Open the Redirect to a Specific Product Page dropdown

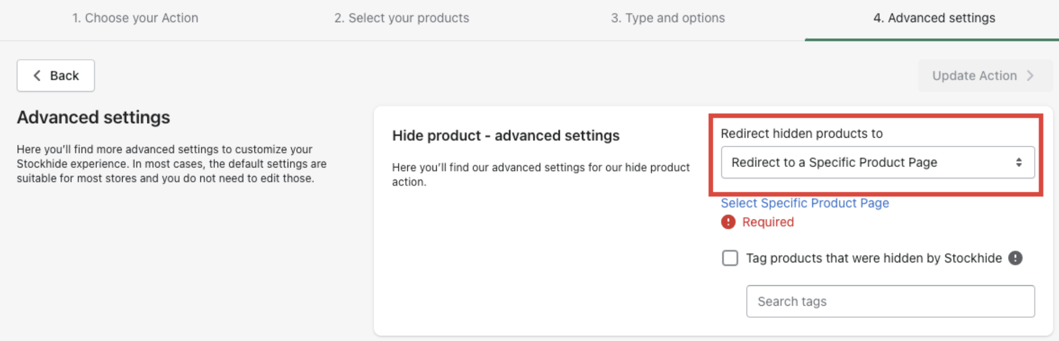pos(877,162)
